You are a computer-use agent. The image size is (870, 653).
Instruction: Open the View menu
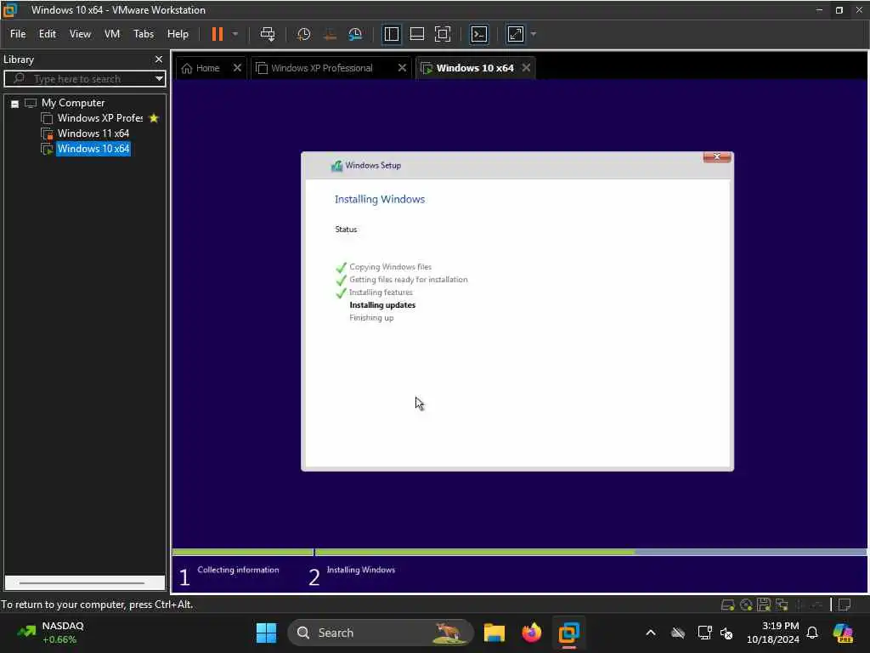[80, 34]
